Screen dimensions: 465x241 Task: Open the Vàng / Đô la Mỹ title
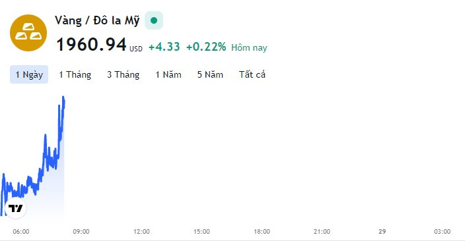tap(97, 20)
